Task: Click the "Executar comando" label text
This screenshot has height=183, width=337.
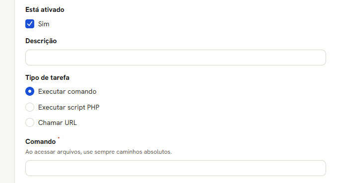Action: [67, 91]
